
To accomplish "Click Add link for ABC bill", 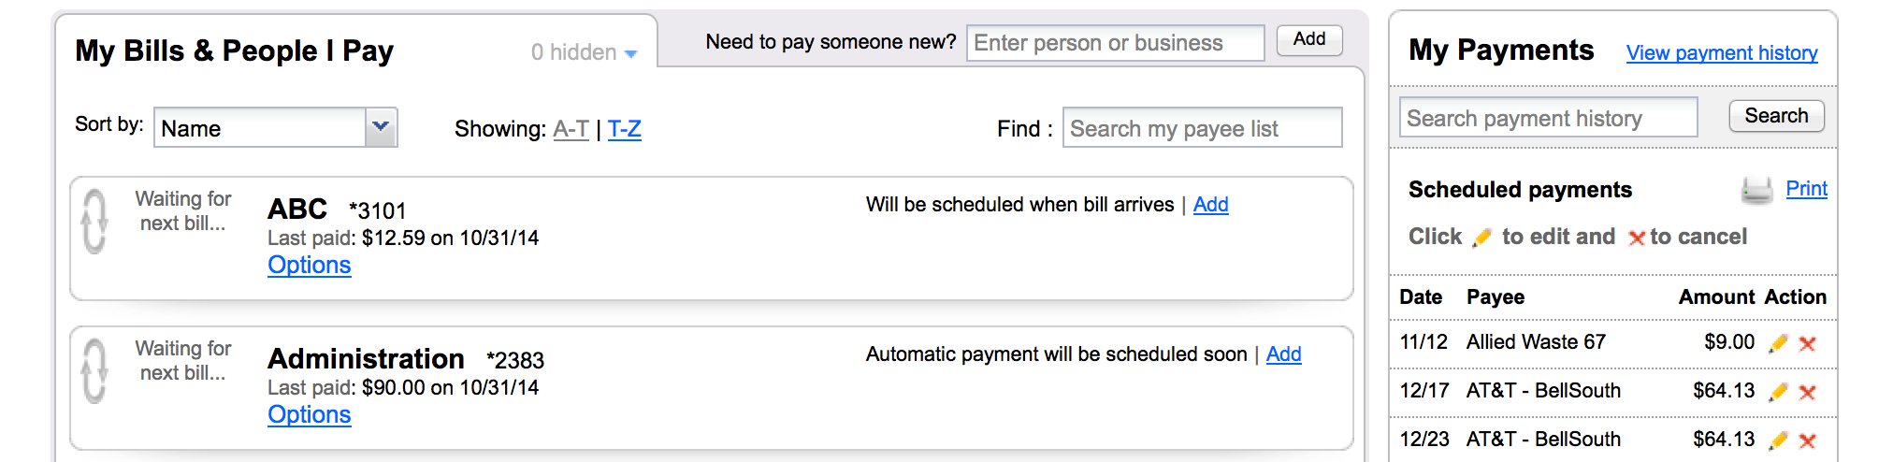I will 1211,205.
